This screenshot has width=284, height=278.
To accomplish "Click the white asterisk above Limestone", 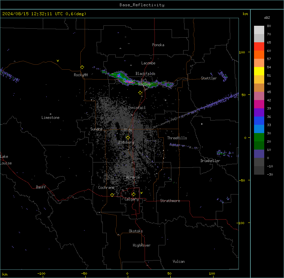I will [50, 114].
